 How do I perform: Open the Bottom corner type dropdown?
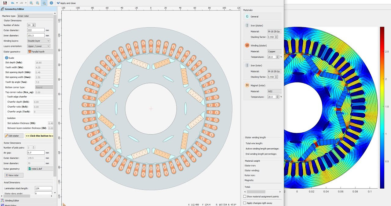(44, 87)
